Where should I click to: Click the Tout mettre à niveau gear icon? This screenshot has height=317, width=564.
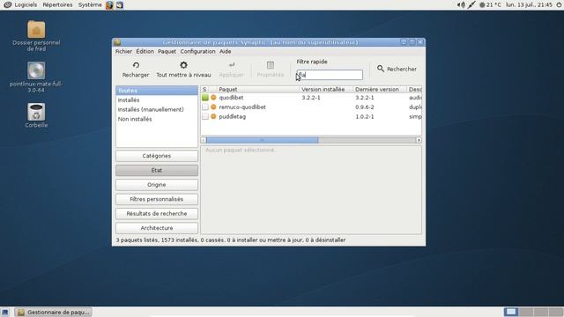coord(183,65)
